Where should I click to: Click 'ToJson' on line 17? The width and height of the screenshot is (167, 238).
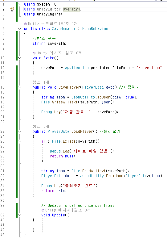pos(104,97)
